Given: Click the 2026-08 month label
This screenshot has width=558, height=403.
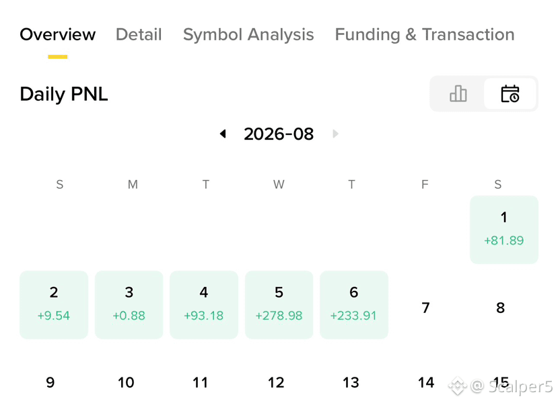Looking at the screenshot, I should [x=279, y=134].
